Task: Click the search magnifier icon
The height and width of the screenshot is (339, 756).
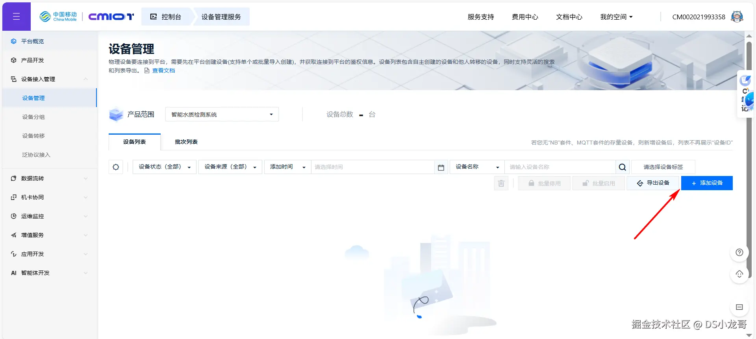Action: [622, 167]
